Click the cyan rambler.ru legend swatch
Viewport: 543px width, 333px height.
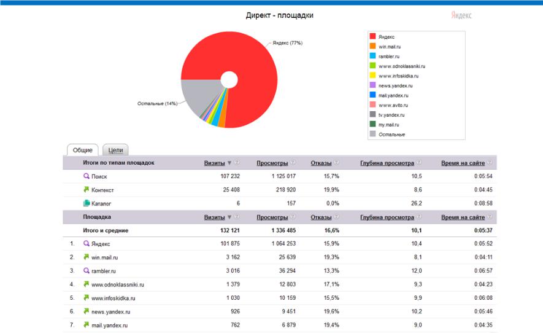click(372, 55)
